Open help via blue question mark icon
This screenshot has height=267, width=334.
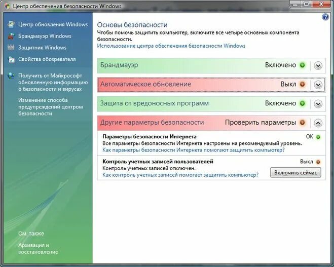pyautogui.click(x=325, y=17)
